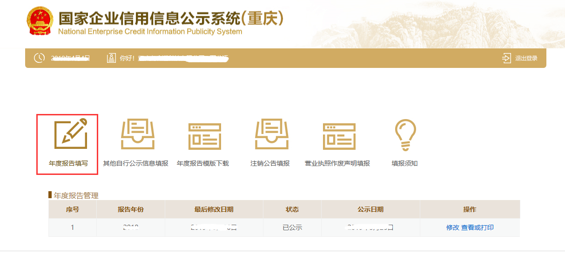This screenshot has width=565, height=254.
Task: Open the 营业执照作废声明填报 icon
Action: pyautogui.click(x=337, y=136)
